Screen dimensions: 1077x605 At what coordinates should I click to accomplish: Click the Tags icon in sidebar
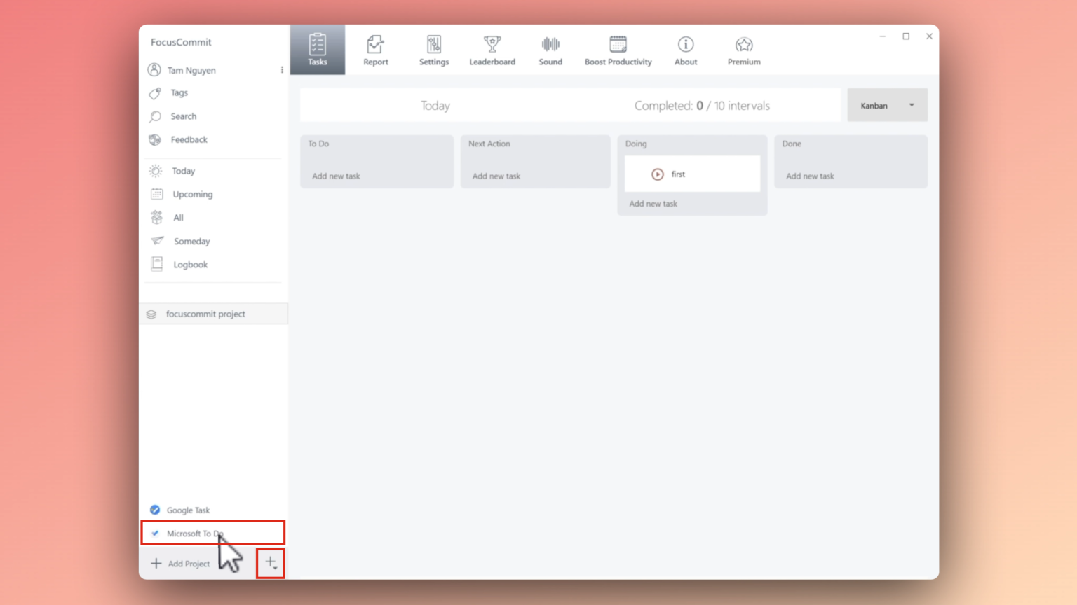tap(155, 93)
